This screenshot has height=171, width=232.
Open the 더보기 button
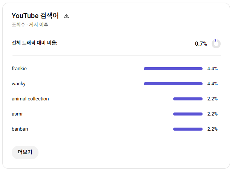[25, 153]
